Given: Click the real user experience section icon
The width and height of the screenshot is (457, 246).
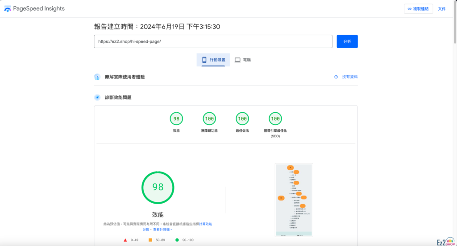Looking at the screenshot, I should coord(97,77).
